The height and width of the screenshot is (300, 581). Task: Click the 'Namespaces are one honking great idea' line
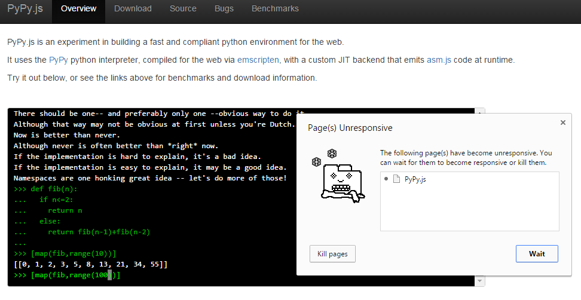pyautogui.click(x=150, y=178)
